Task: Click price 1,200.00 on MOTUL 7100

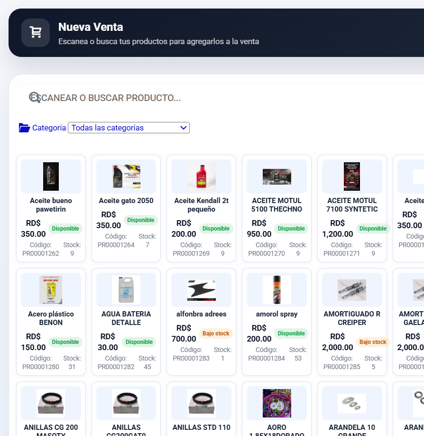Action: pyautogui.click(x=338, y=234)
